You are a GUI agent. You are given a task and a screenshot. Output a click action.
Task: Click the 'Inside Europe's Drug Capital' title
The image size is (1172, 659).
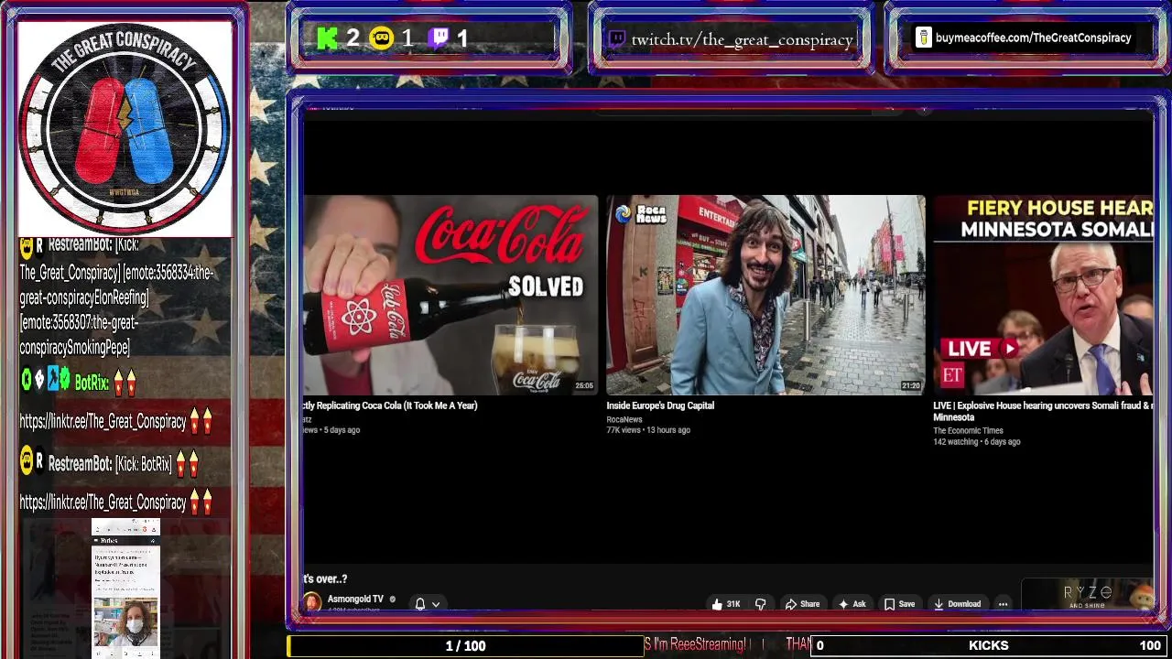pyautogui.click(x=660, y=405)
